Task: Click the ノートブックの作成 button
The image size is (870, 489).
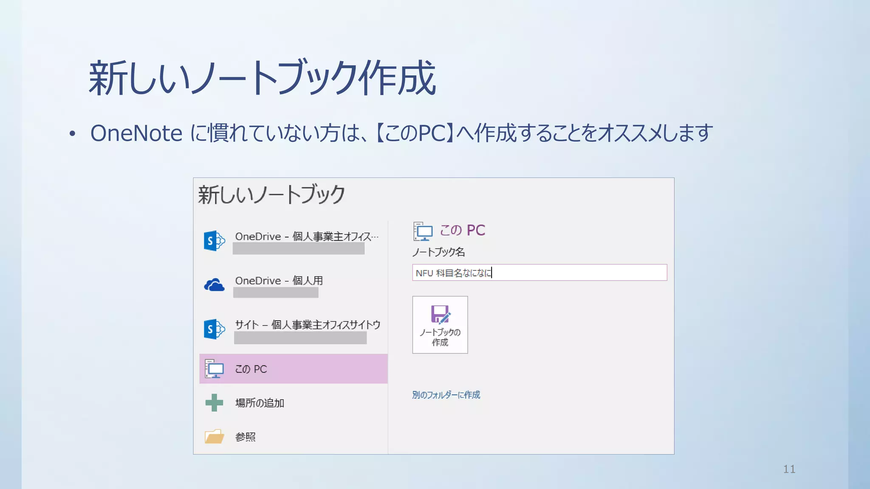Action: (440, 325)
